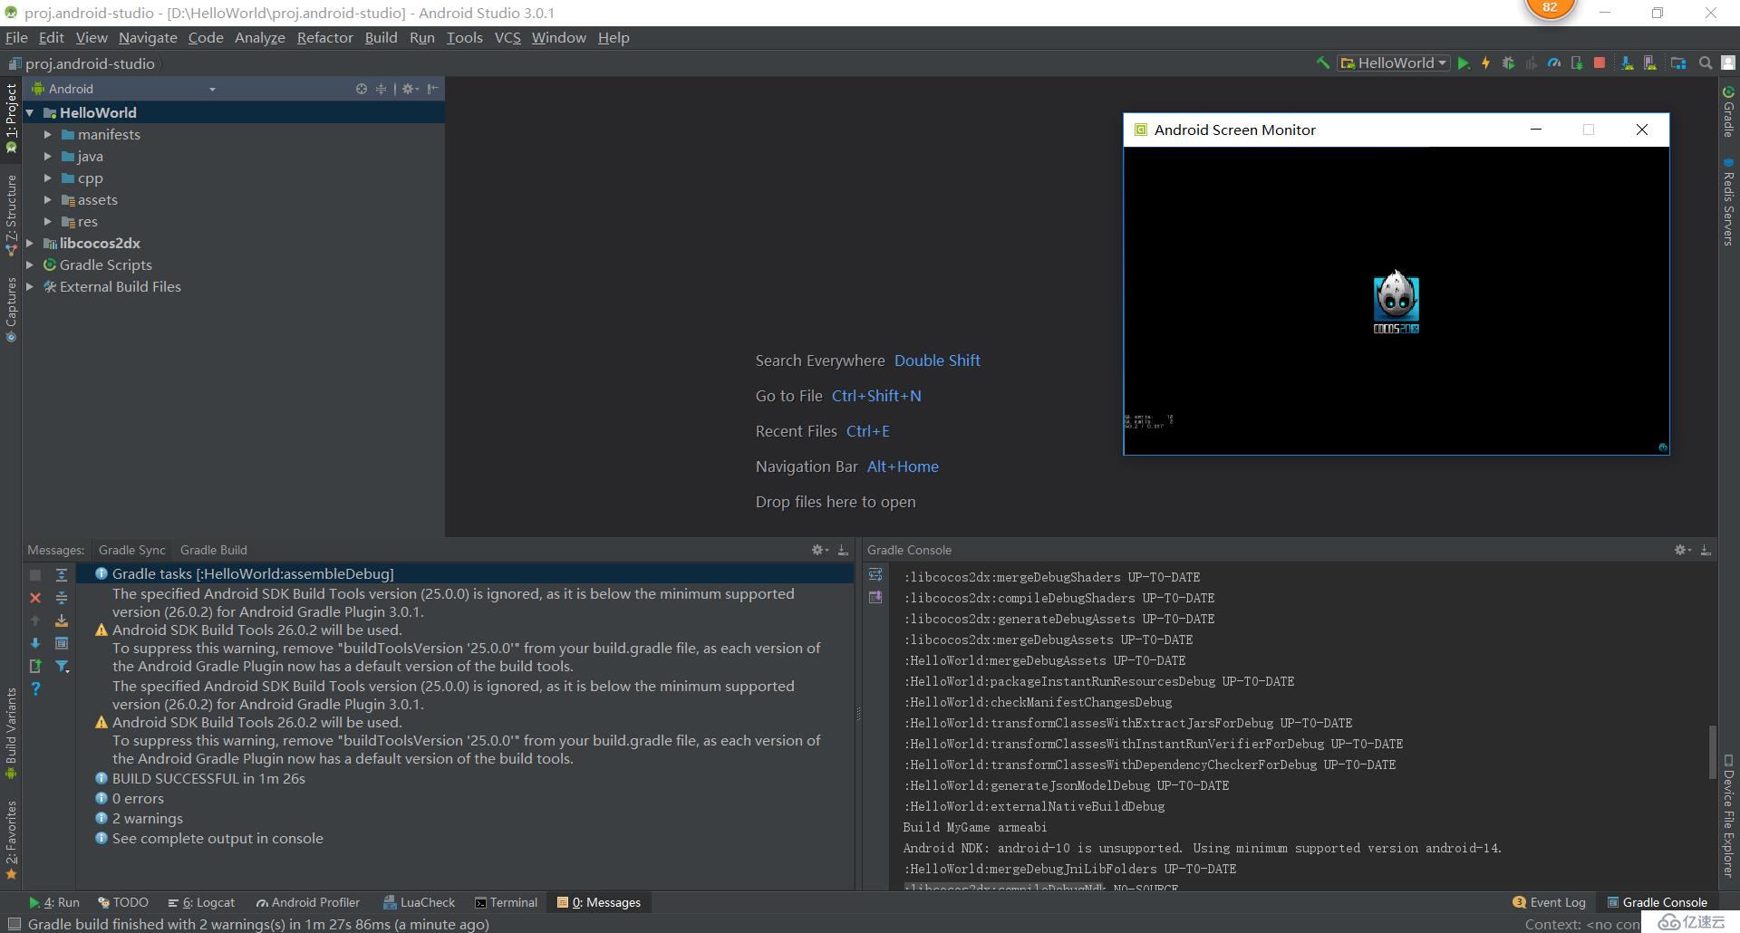The height and width of the screenshot is (933, 1740).
Task: Switch to the Gradle Sync tab
Action: point(131,550)
